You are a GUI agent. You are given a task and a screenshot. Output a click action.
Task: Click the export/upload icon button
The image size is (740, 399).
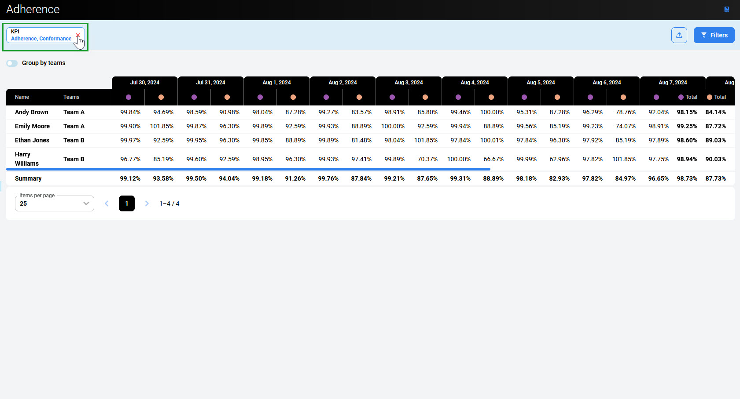click(679, 35)
